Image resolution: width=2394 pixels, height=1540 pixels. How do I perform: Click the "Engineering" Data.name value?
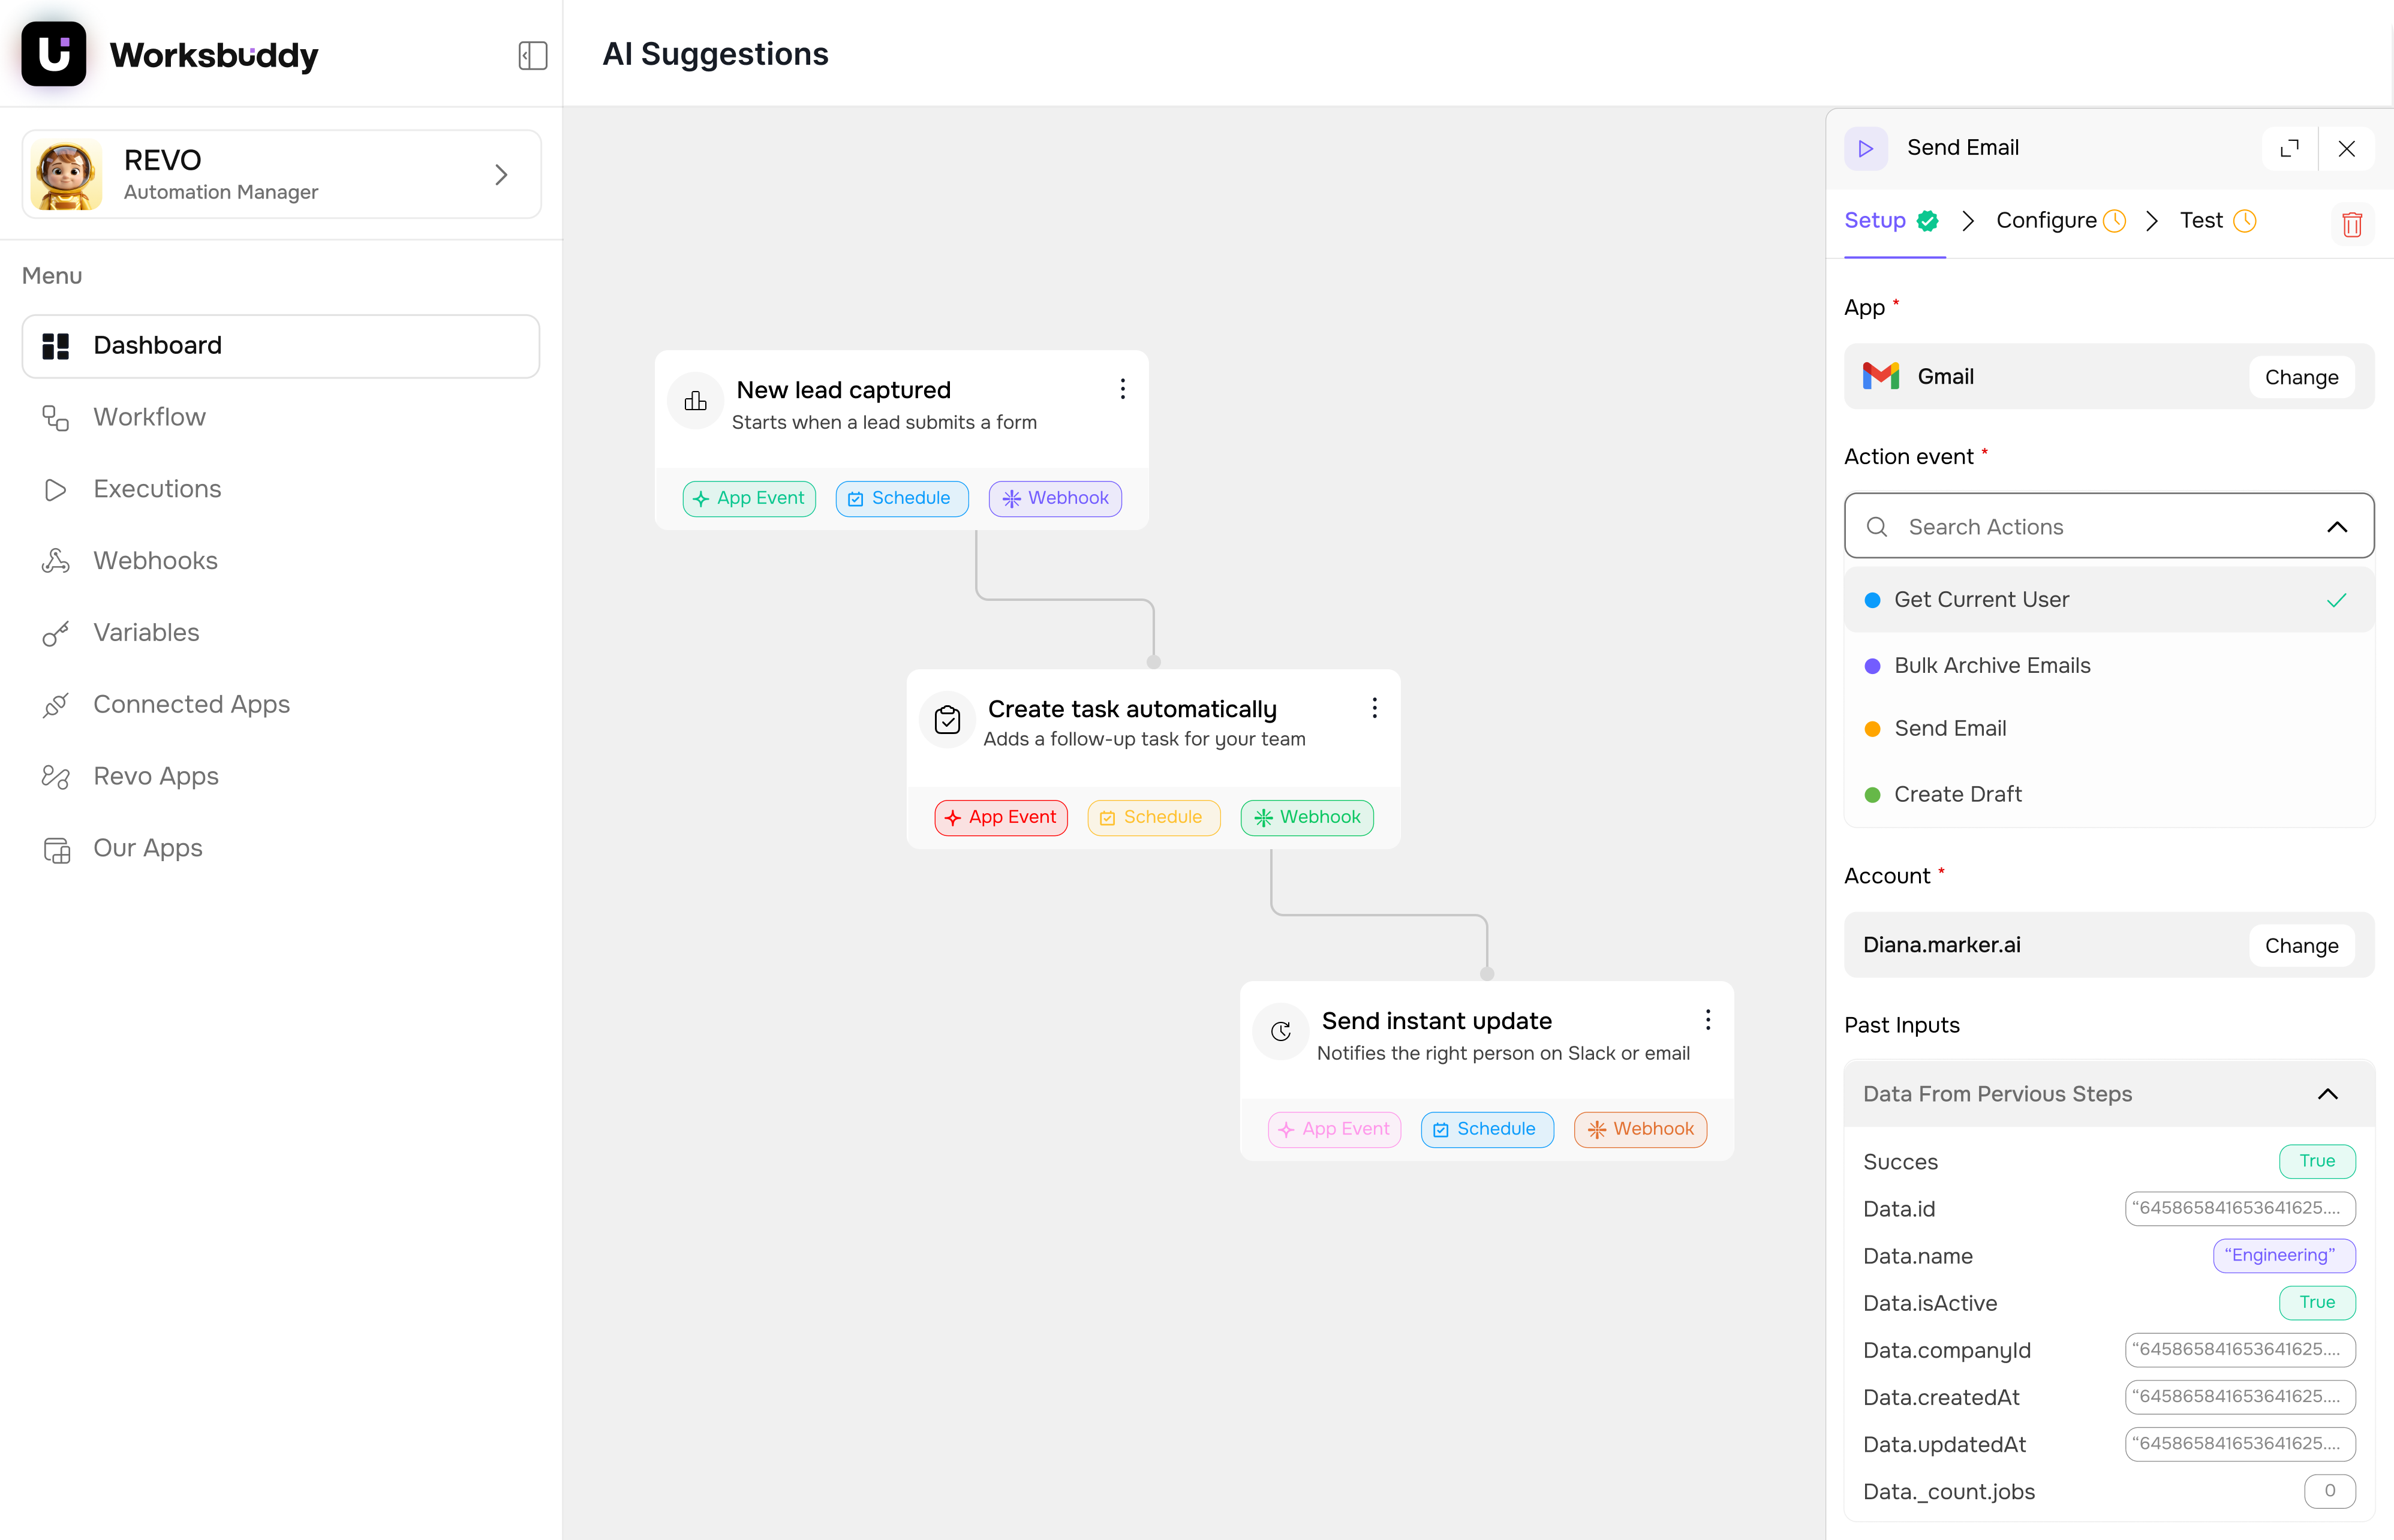pos(2284,1256)
